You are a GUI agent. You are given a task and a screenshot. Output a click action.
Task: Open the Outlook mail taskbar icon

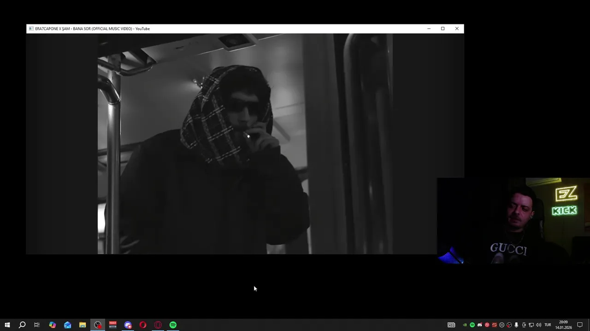tap(67, 325)
